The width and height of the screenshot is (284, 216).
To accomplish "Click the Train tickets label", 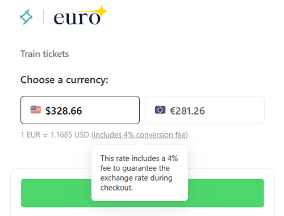I will coord(45,54).
